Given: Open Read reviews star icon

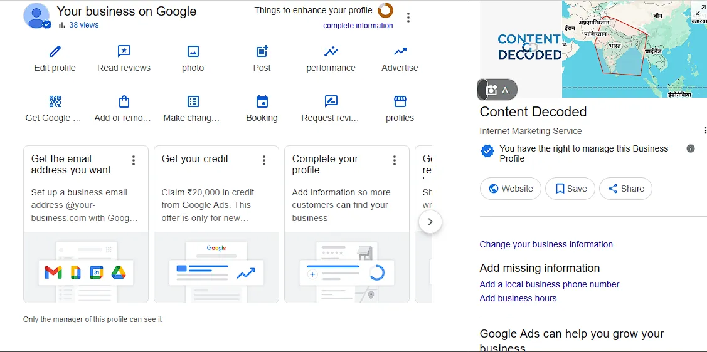Looking at the screenshot, I should point(124,51).
